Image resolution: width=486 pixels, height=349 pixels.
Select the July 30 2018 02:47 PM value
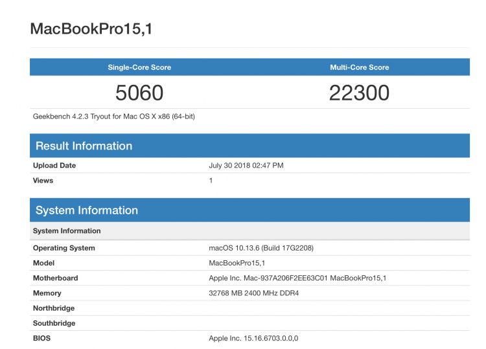246,165
